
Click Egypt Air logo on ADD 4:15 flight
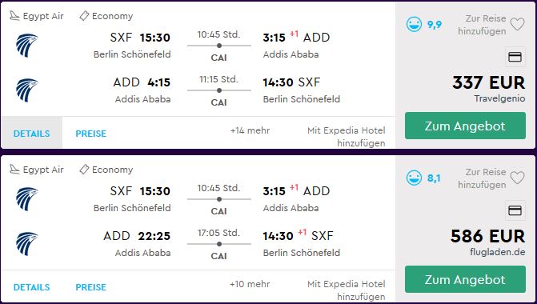click(x=26, y=90)
